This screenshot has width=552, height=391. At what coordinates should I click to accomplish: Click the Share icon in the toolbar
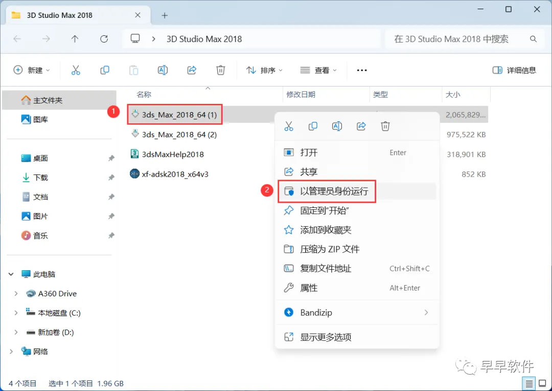192,70
